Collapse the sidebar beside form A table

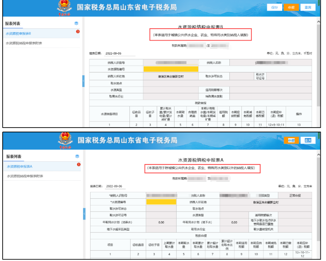pyautogui.click(x=84, y=214)
